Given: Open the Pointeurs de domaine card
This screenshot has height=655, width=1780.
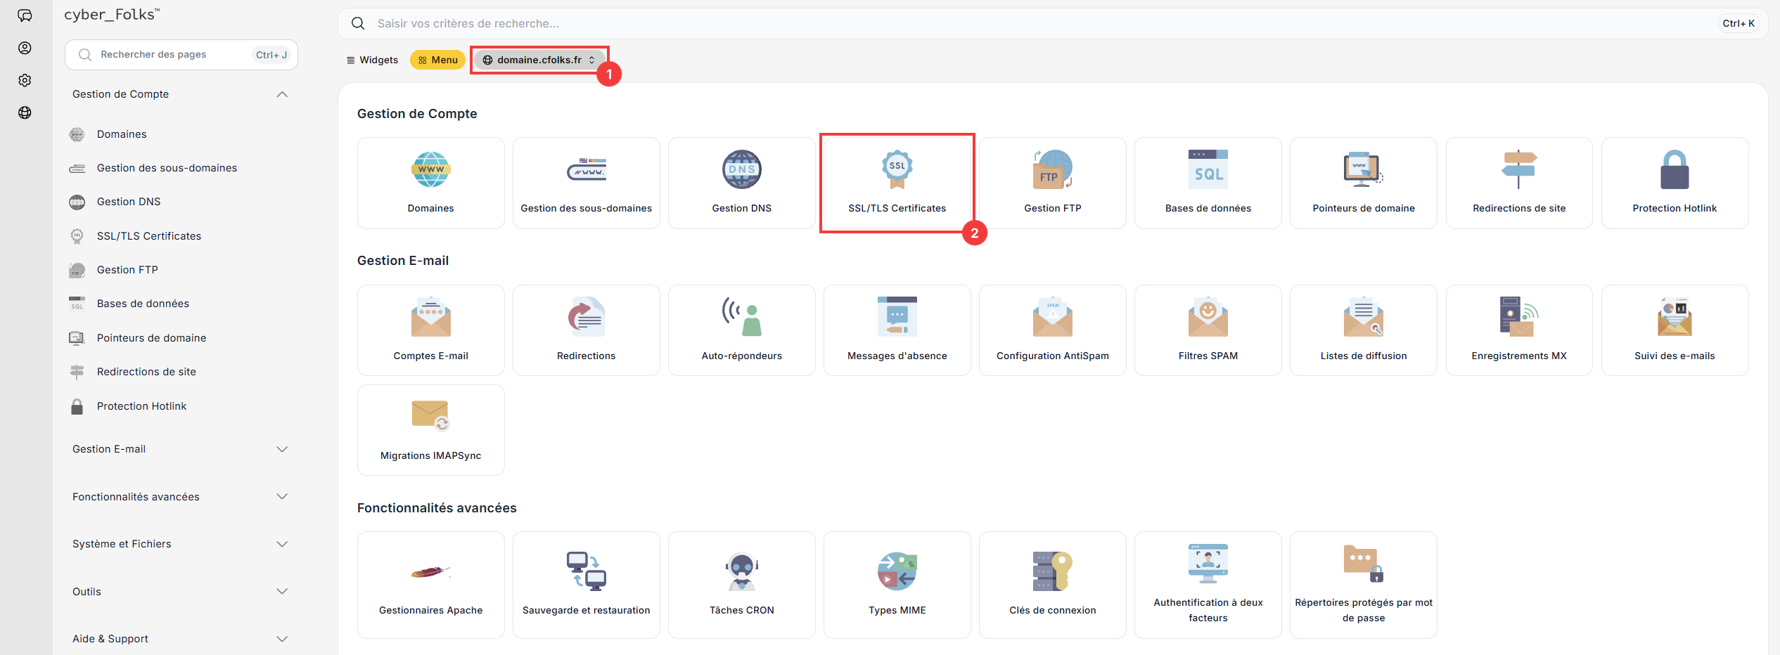Looking at the screenshot, I should [x=1363, y=183].
